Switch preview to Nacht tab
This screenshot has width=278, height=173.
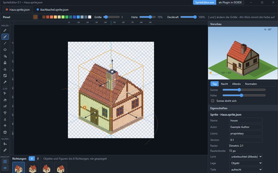(224, 84)
